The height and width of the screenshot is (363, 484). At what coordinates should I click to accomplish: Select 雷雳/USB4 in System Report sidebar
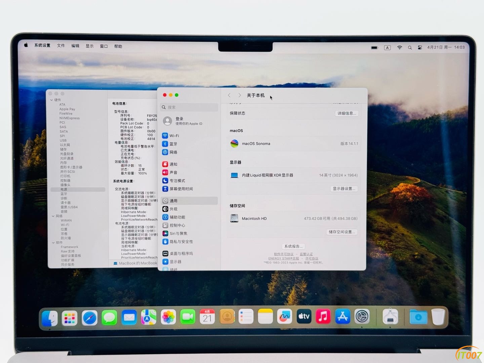pyautogui.click(x=69, y=207)
